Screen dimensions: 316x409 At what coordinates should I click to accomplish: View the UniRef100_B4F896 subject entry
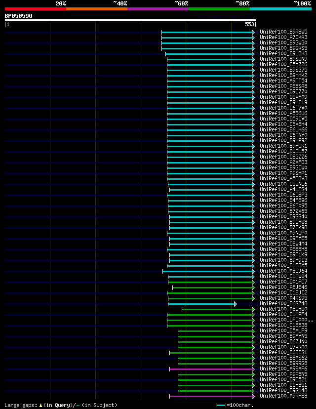pyautogui.click(x=283, y=201)
